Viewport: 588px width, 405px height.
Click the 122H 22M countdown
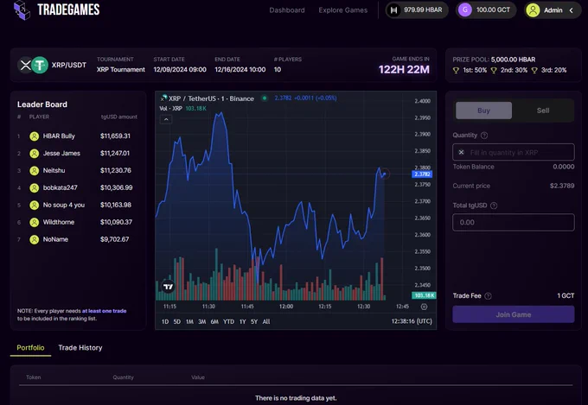tap(404, 70)
